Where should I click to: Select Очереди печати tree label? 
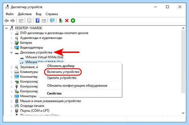pos(32,106)
